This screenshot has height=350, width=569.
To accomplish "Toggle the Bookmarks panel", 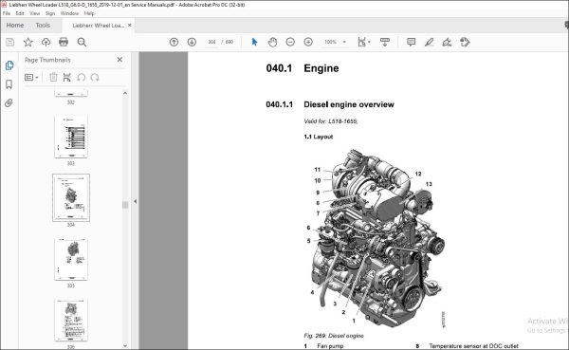I will 9,84.
